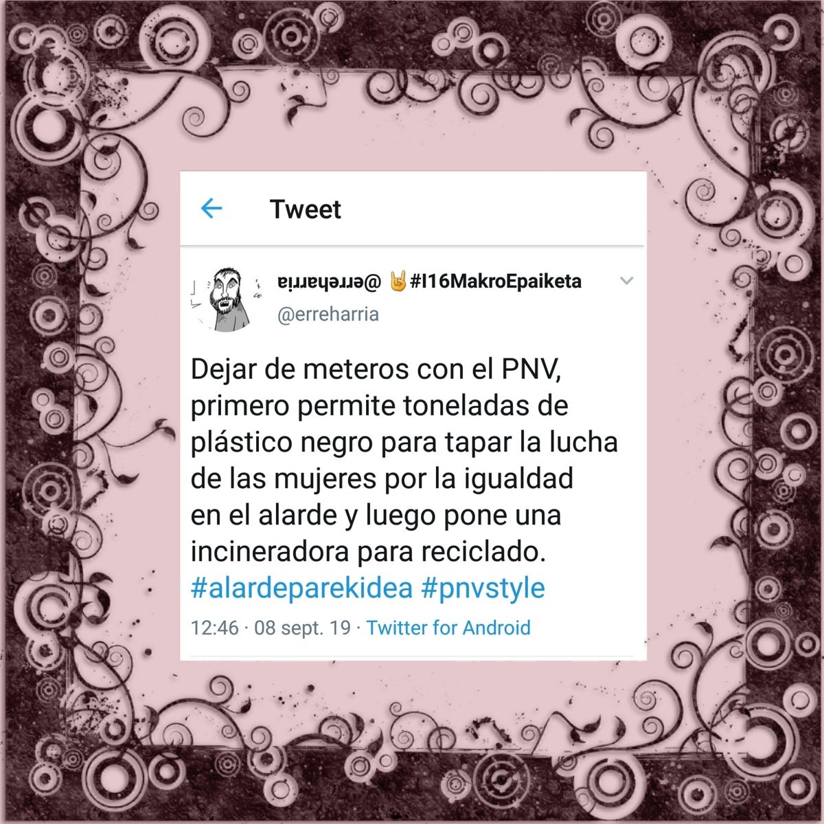Click the line 'de las mujeres por la igualdad'
The height and width of the screenshot is (824, 824).
coord(382,479)
